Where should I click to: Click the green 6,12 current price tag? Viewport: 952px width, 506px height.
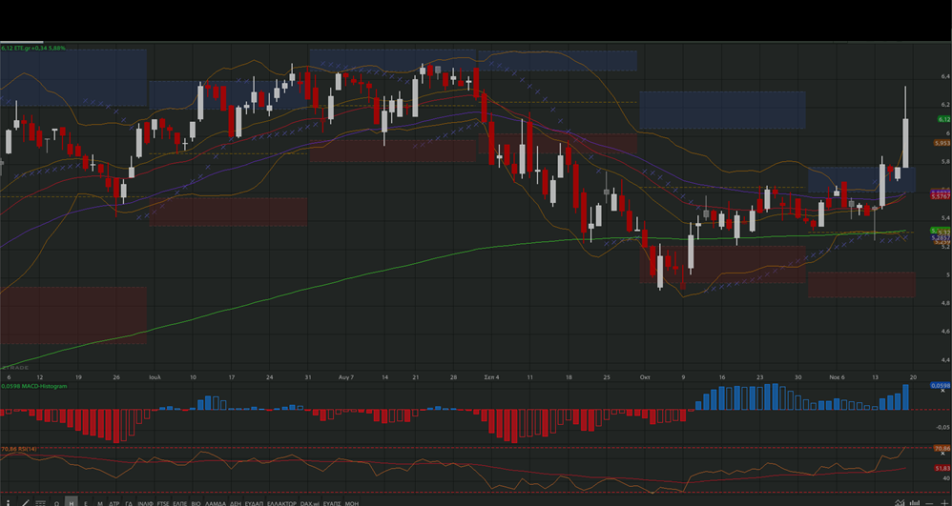coord(943,119)
